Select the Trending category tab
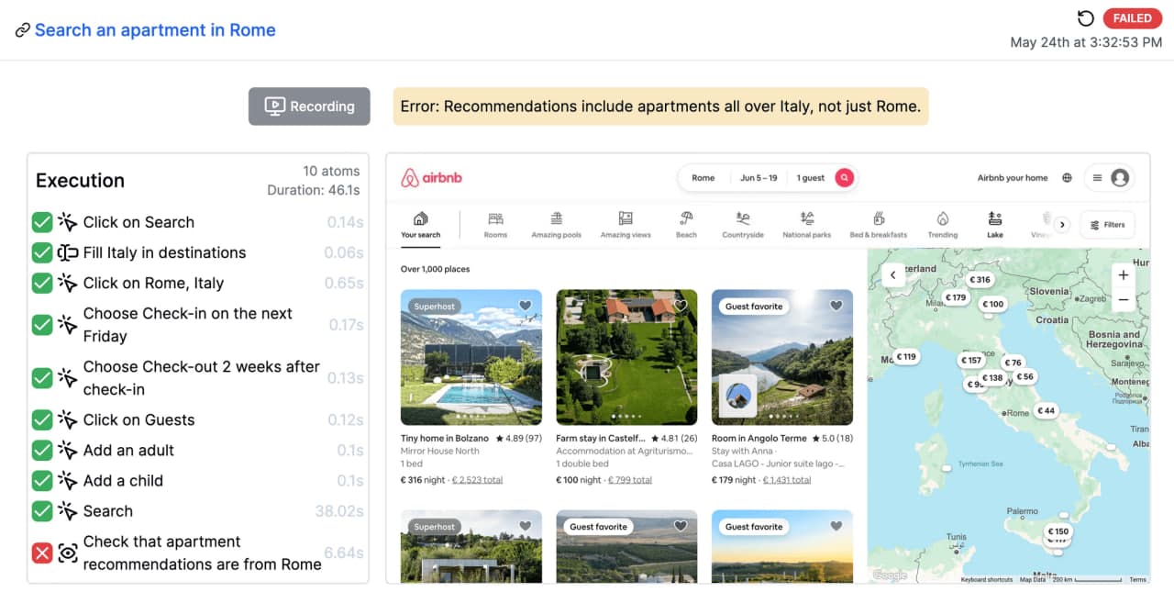Image resolution: width=1174 pixels, height=592 pixels. pos(943,225)
